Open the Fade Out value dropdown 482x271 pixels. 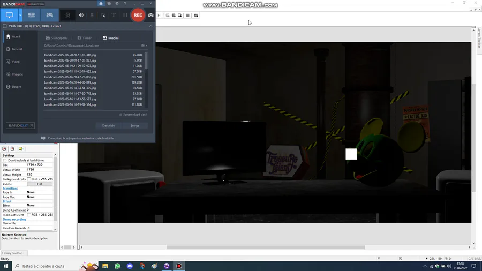(x=40, y=197)
